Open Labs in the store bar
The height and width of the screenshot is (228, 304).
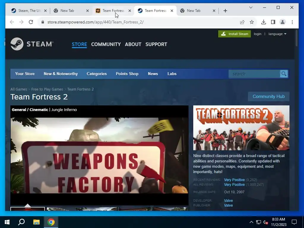pyautogui.click(x=172, y=74)
